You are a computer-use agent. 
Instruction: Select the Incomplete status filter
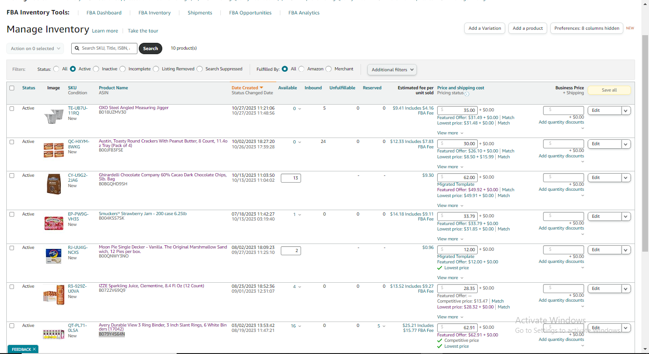coord(123,69)
